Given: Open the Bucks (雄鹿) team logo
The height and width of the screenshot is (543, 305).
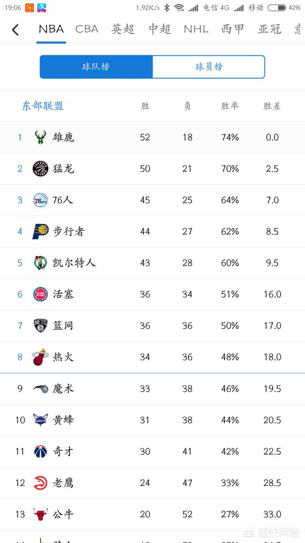Looking at the screenshot, I should [41, 137].
